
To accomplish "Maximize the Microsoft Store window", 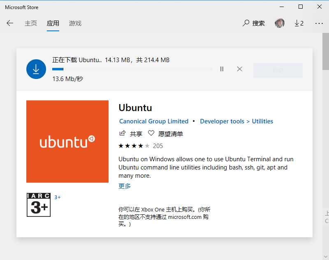I will [x=301, y=7].
